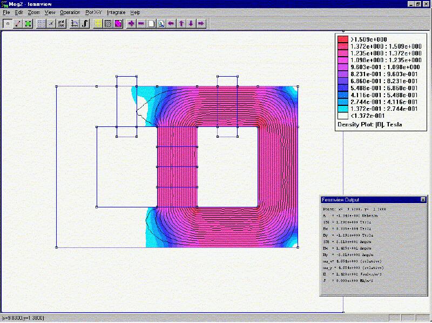
Task: Activate the green area selection mode
Action: (28, 23)
